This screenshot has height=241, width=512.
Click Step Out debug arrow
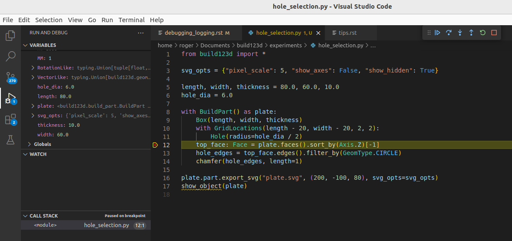[x=471, y=33]
